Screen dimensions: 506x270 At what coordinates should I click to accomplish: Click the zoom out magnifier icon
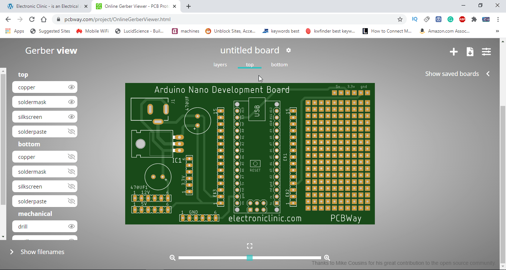click(173, 258)
